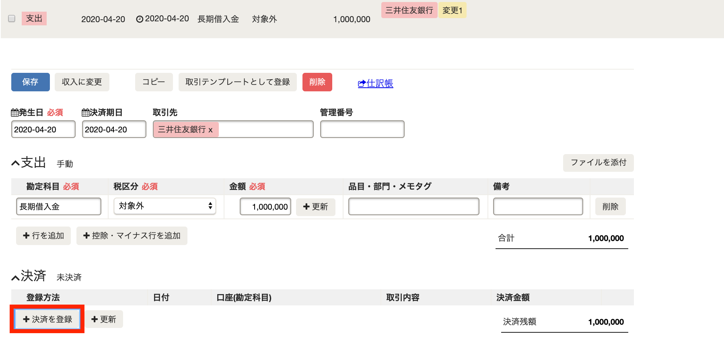Click the 支出 label in the top row
Viewport: 724px width, 340px height.
click(34, 19)
